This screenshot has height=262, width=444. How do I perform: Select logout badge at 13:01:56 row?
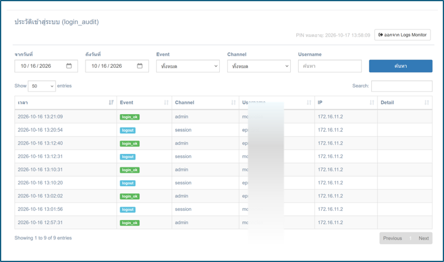coord(128,209)
